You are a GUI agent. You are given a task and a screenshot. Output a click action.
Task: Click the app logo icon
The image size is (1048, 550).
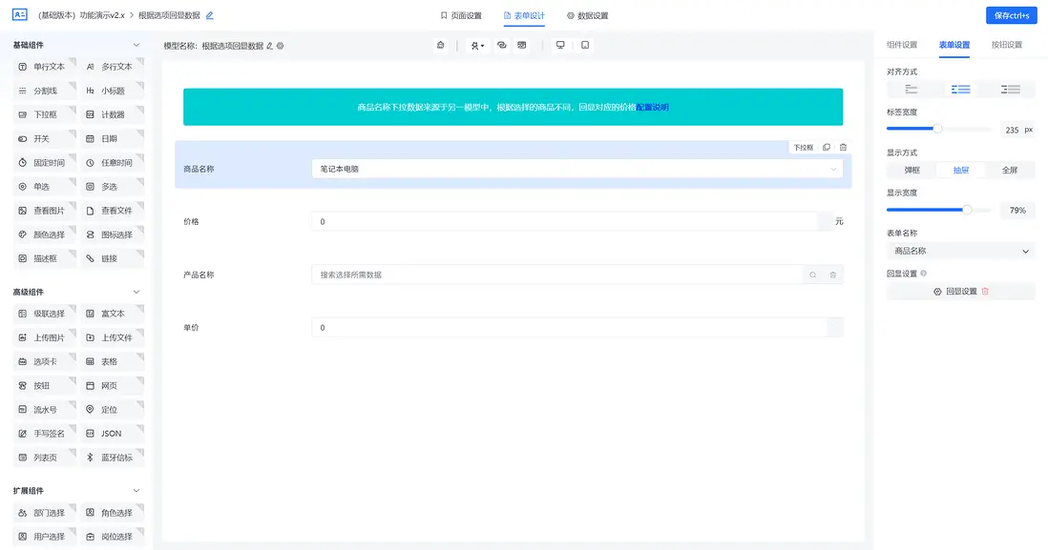20,14
